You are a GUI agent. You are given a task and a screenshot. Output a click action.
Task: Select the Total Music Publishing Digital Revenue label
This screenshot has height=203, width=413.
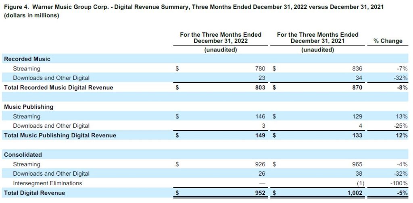[60, 135]
